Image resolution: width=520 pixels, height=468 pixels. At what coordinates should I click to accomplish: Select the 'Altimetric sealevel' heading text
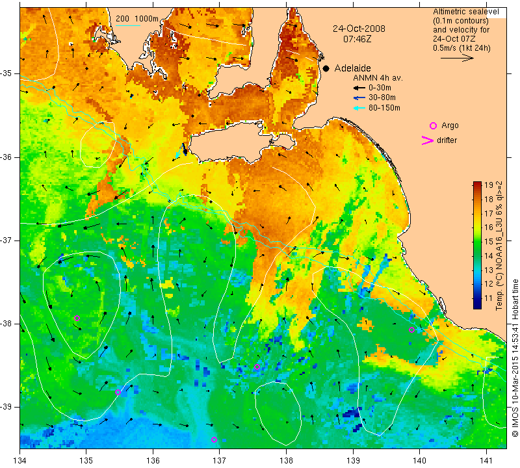tap(465, 12)
